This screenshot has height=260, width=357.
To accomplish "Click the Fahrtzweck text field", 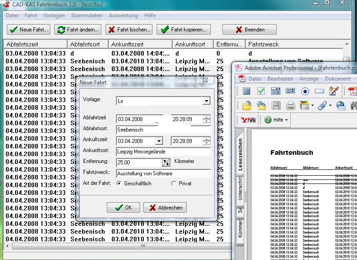I will click(x=163, y=173).
